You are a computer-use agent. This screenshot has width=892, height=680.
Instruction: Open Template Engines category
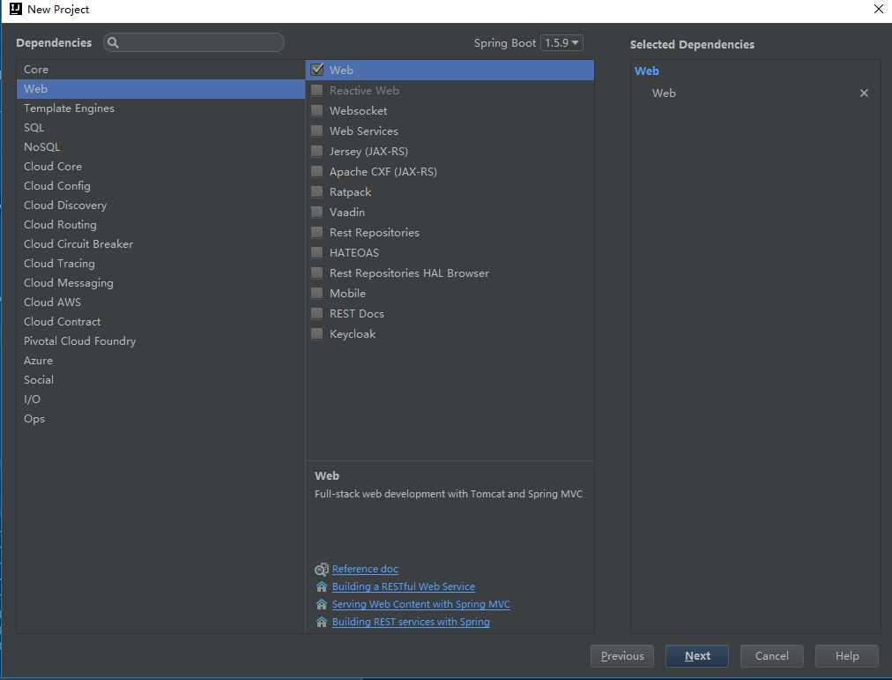[160, 108]
